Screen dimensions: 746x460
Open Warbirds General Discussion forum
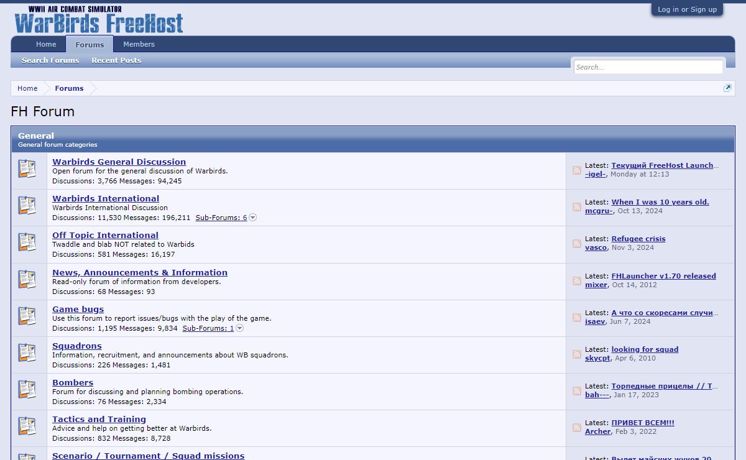[119, 162]
